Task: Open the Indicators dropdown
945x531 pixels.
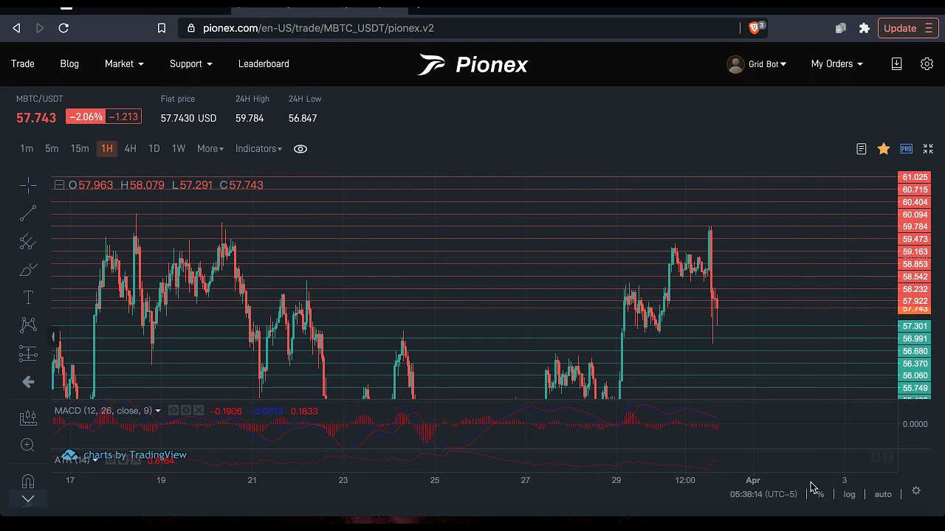Action: coord(258,149)
